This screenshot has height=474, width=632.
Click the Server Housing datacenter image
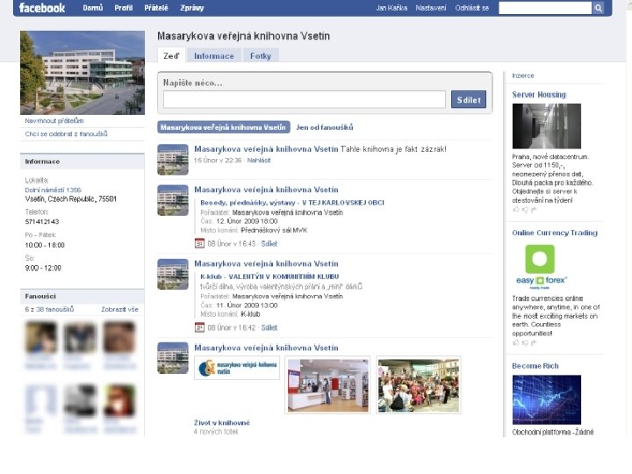tap(547, 126)
